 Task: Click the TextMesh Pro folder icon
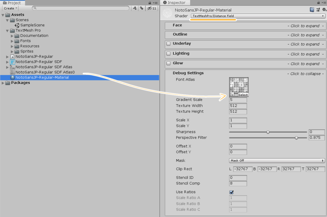(12, 31)
